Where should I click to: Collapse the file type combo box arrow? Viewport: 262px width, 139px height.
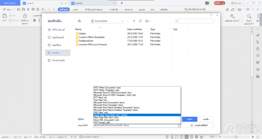click(179, 125)
